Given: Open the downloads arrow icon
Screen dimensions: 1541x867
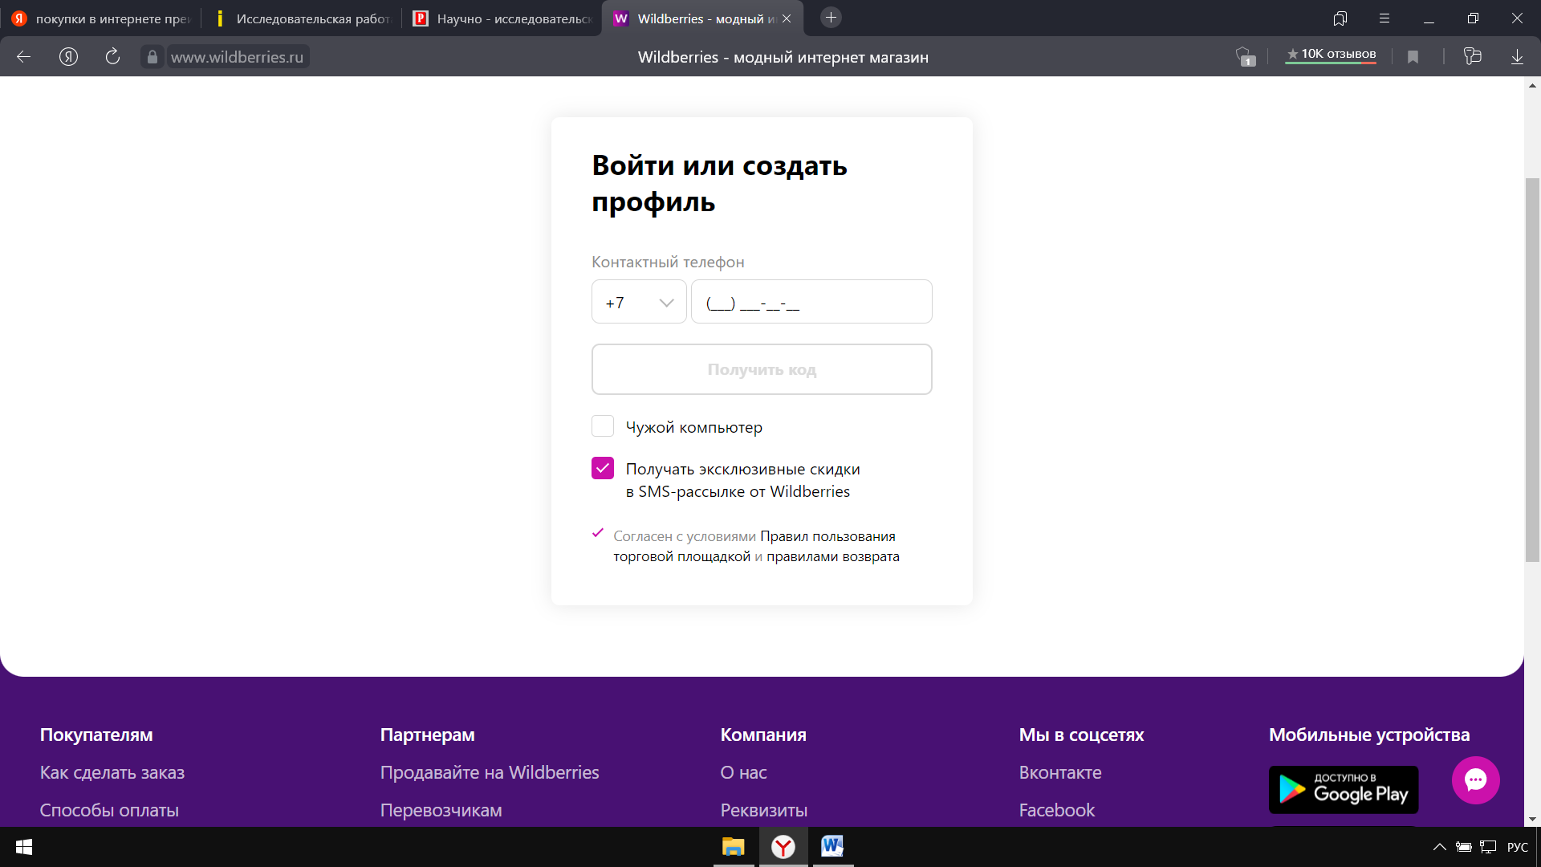Looking at the screenshot, I should point(1517,57).
